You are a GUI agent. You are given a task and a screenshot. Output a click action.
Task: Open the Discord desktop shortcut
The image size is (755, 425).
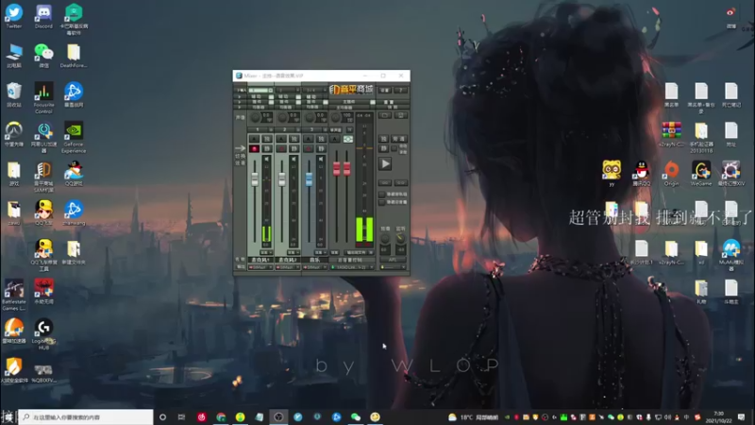click(43, 16)
